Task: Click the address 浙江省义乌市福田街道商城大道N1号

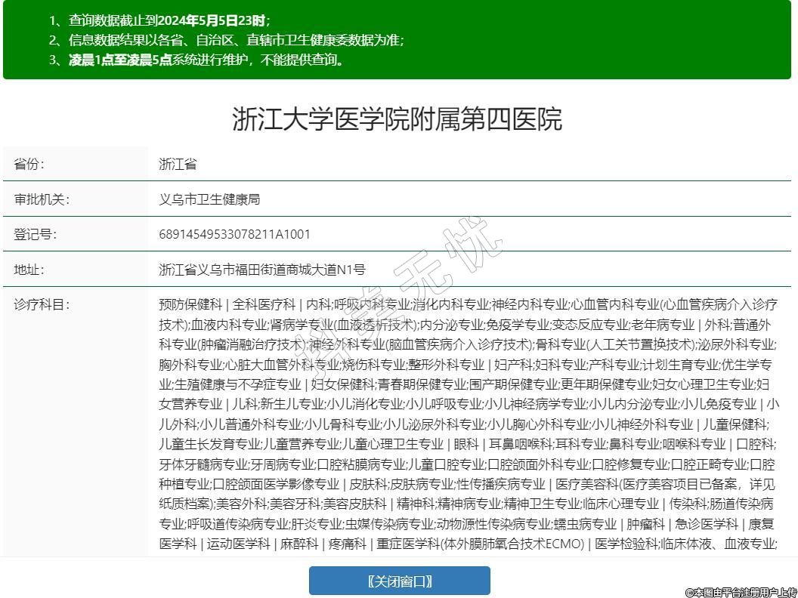Action: tap(261, 270)
